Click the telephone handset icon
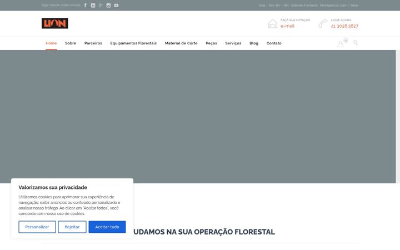The width and height of the screenshot is (400, 250). pyautogui.click(x=323, y=24)
